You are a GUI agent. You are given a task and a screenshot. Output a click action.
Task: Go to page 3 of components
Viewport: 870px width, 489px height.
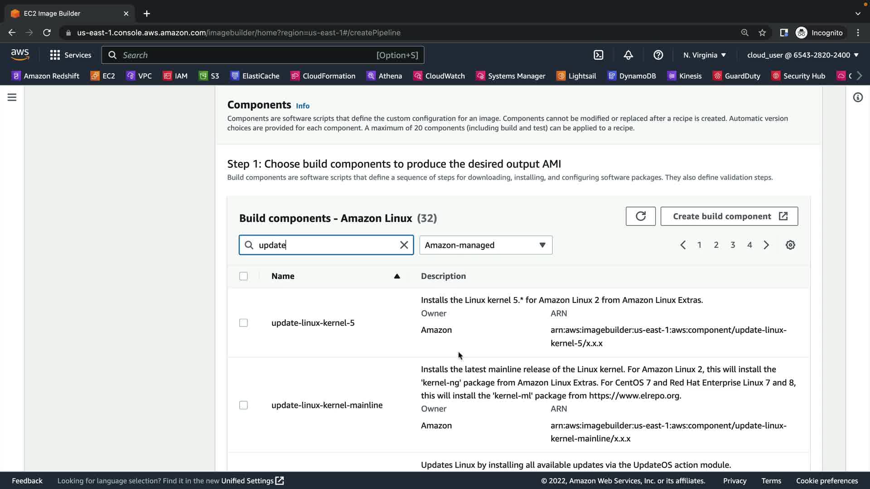(733, 245)
